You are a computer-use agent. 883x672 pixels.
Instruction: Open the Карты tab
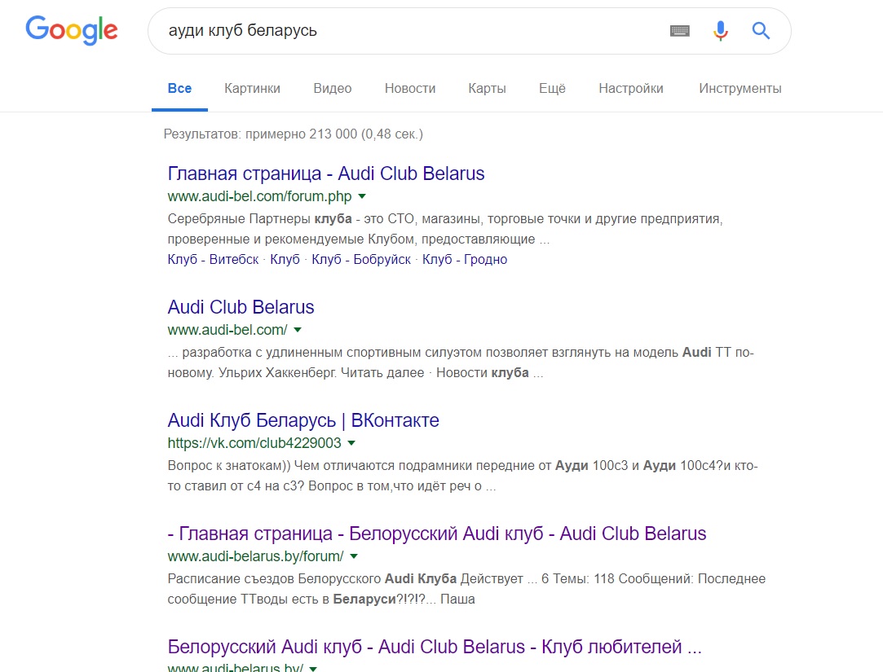[x=487, y=88]
